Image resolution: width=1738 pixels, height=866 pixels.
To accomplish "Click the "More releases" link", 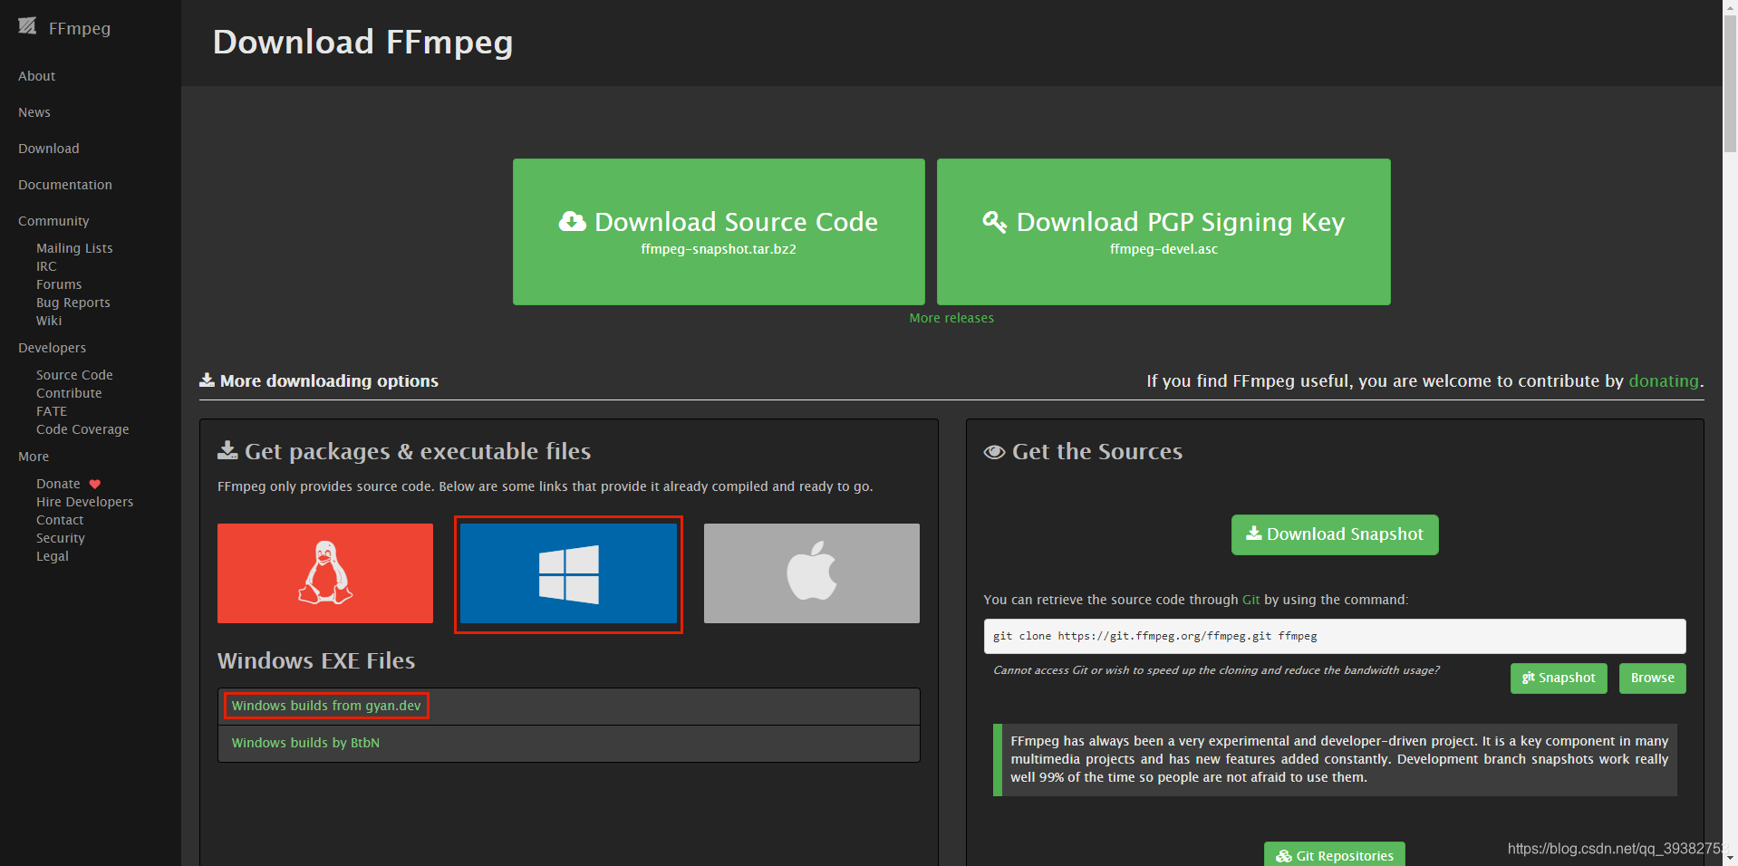I will click(x=951, y=317).
